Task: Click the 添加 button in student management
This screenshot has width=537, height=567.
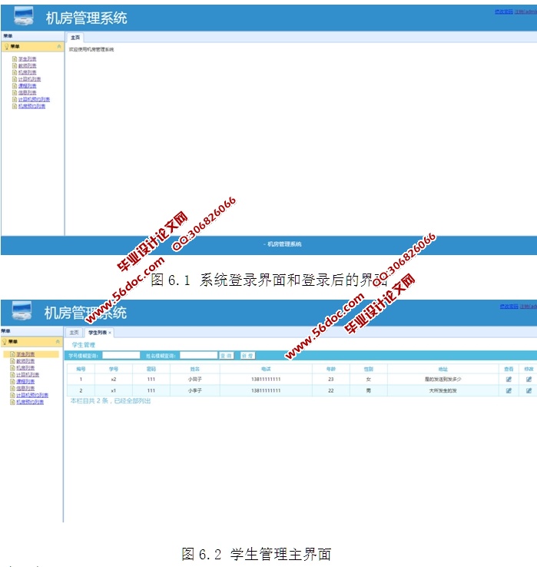Action: pos(247,356)
